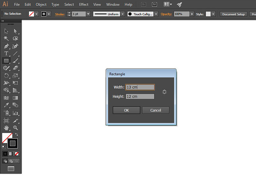Screen dimensions: 256x177
Task: Select the Direct Selection tool
Action: point(15,31)
